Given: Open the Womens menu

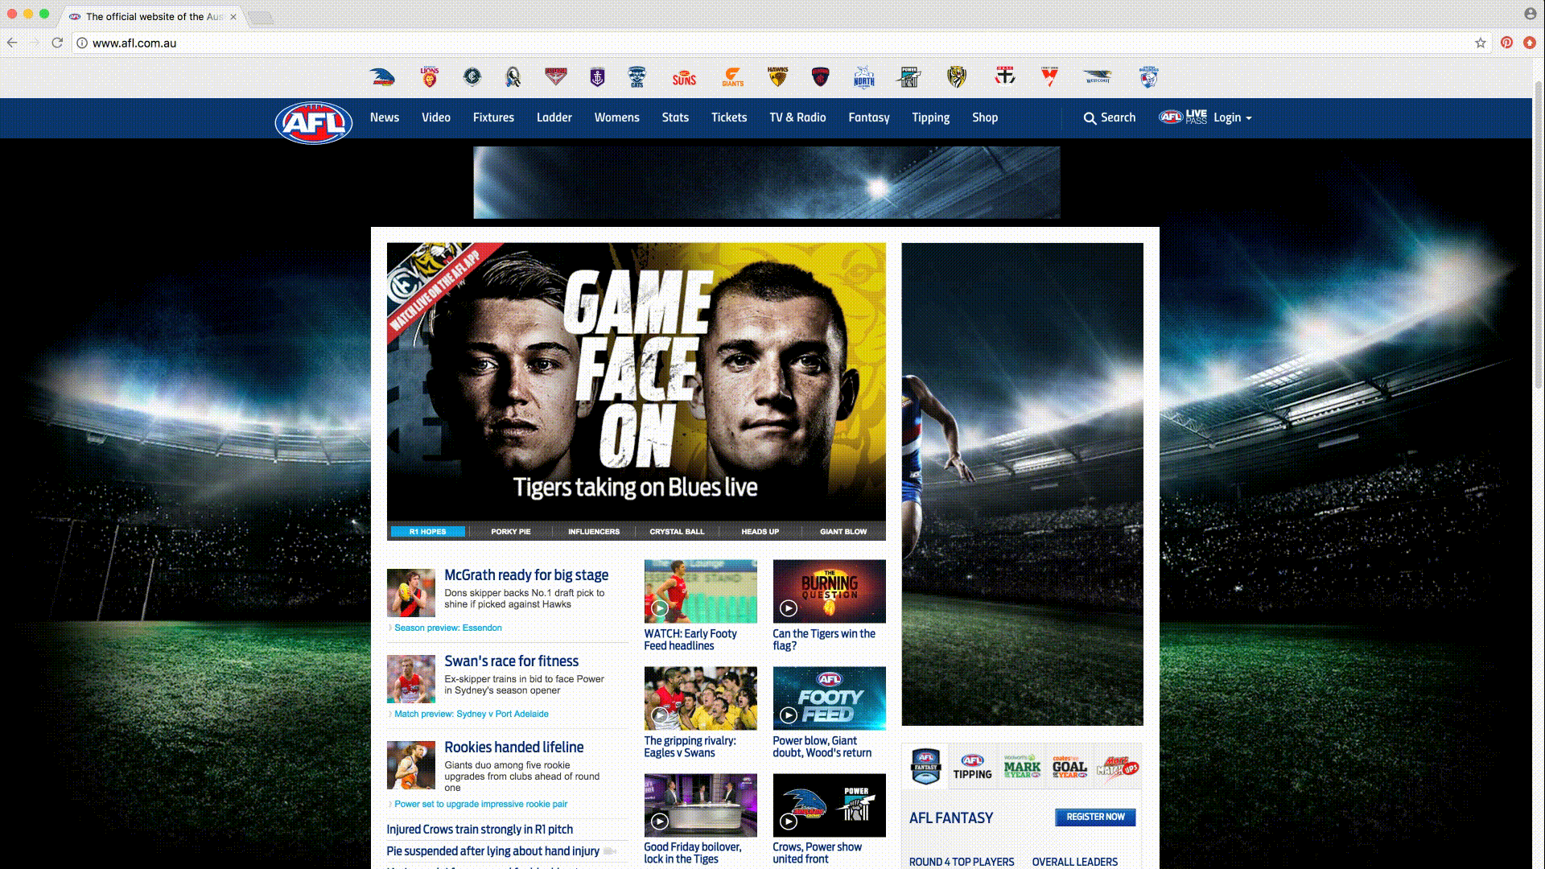Looking at the screenshot, I should click(x=616, y=117).
